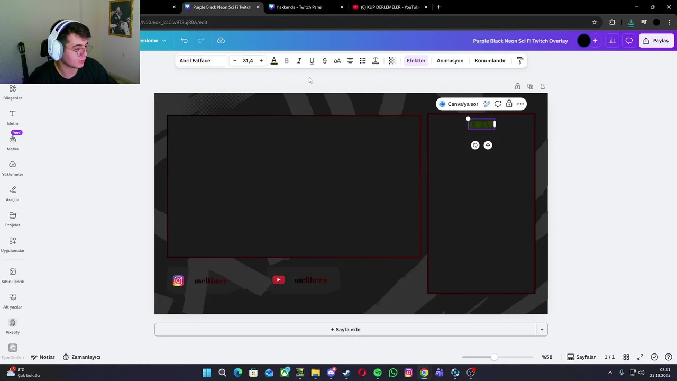Expand the file menu dropdown chevron

click(x=164, y=41)
